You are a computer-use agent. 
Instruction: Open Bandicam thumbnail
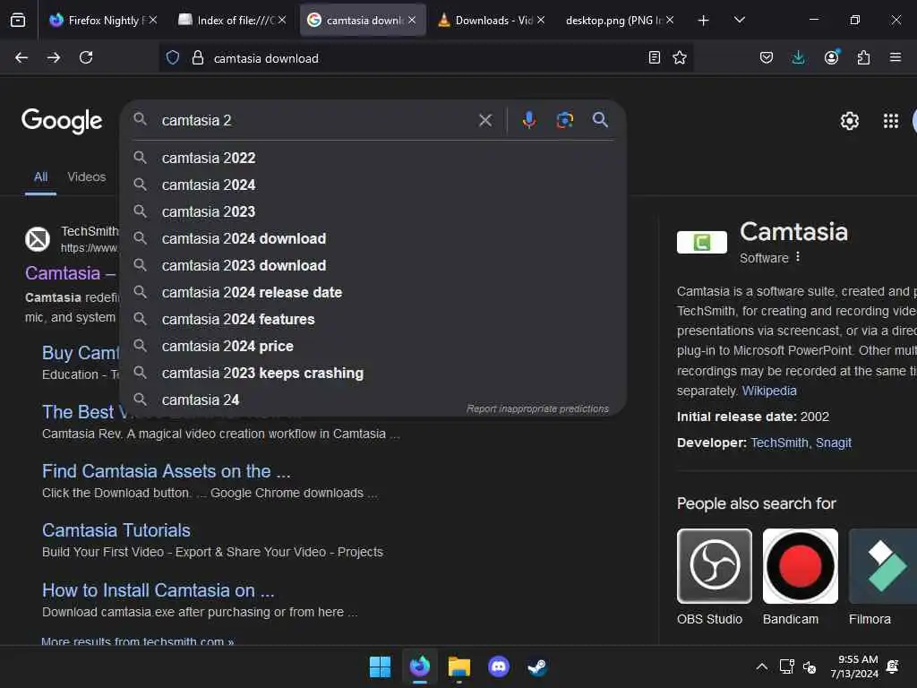[x=800, y=566]
